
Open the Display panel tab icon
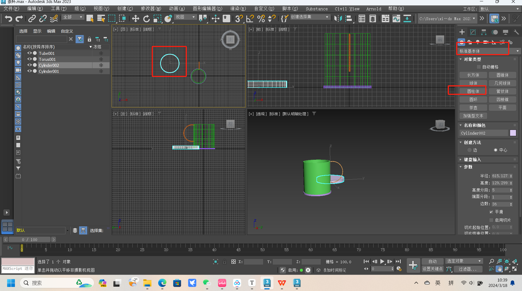coord(505,32)
